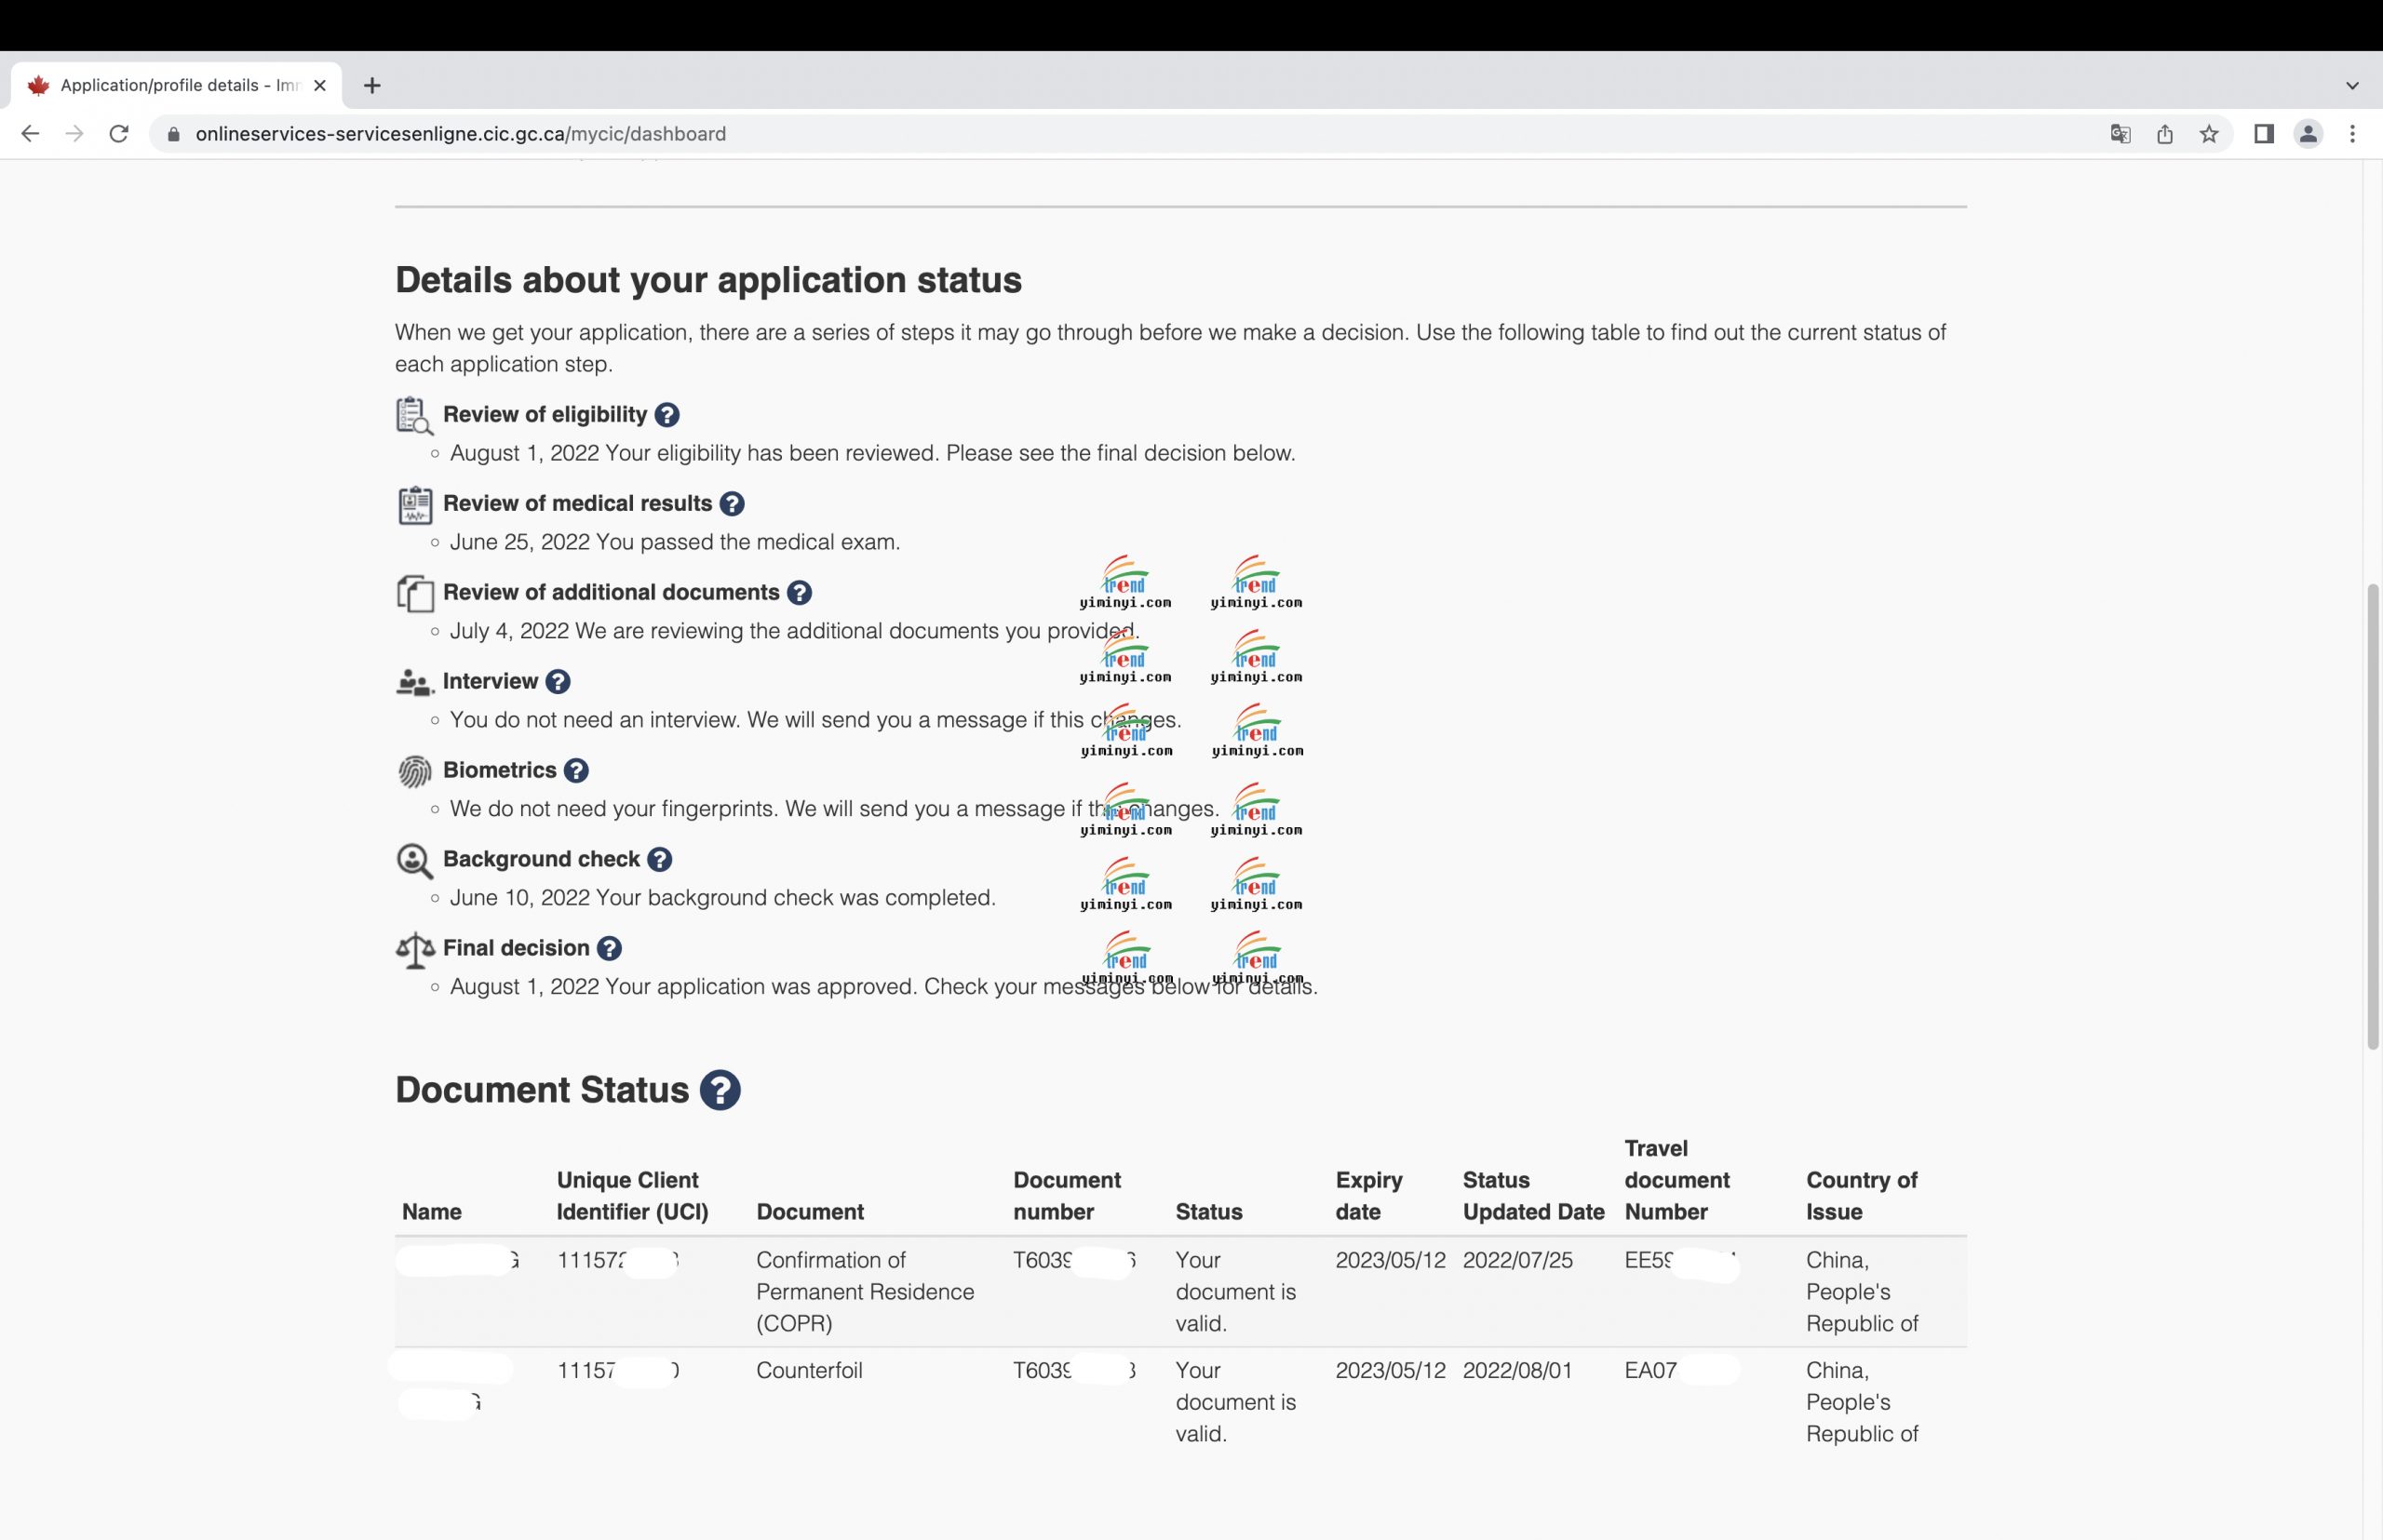This screenshot has height=1540, width=2383.
Task: Bookmark this page with the star icon
Action: click(x=2209, y=134)
